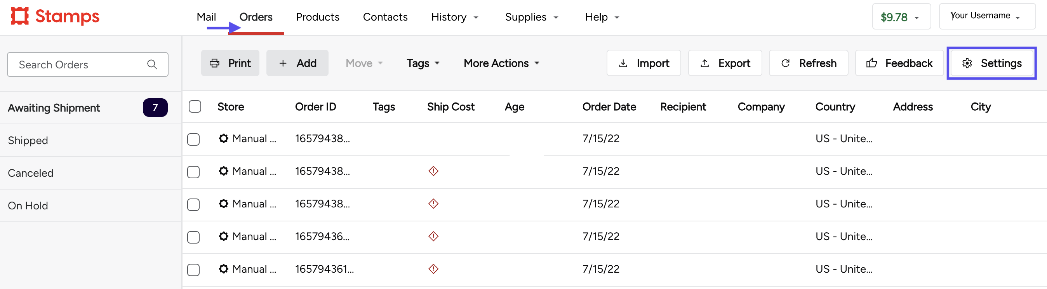The width and height of the screenshot is (1047, 289).
Task: Show Canceled orders
Action: [x=90, y=173]
